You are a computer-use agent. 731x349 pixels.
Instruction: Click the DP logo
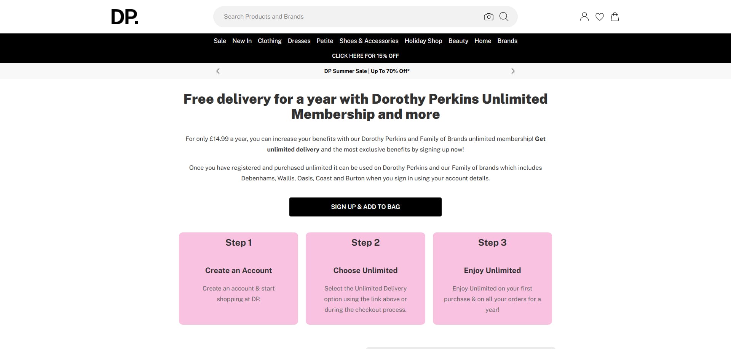pos(125,17)
